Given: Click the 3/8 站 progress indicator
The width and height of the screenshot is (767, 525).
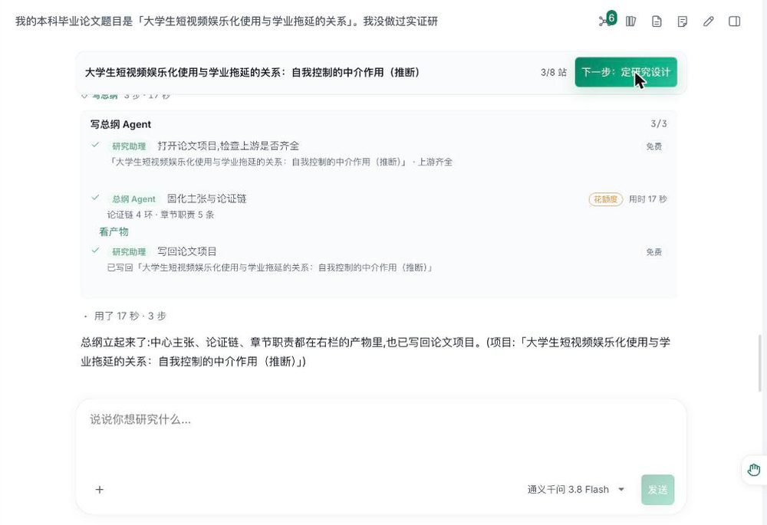Looking at the screenshot, I should coord(553,72).
